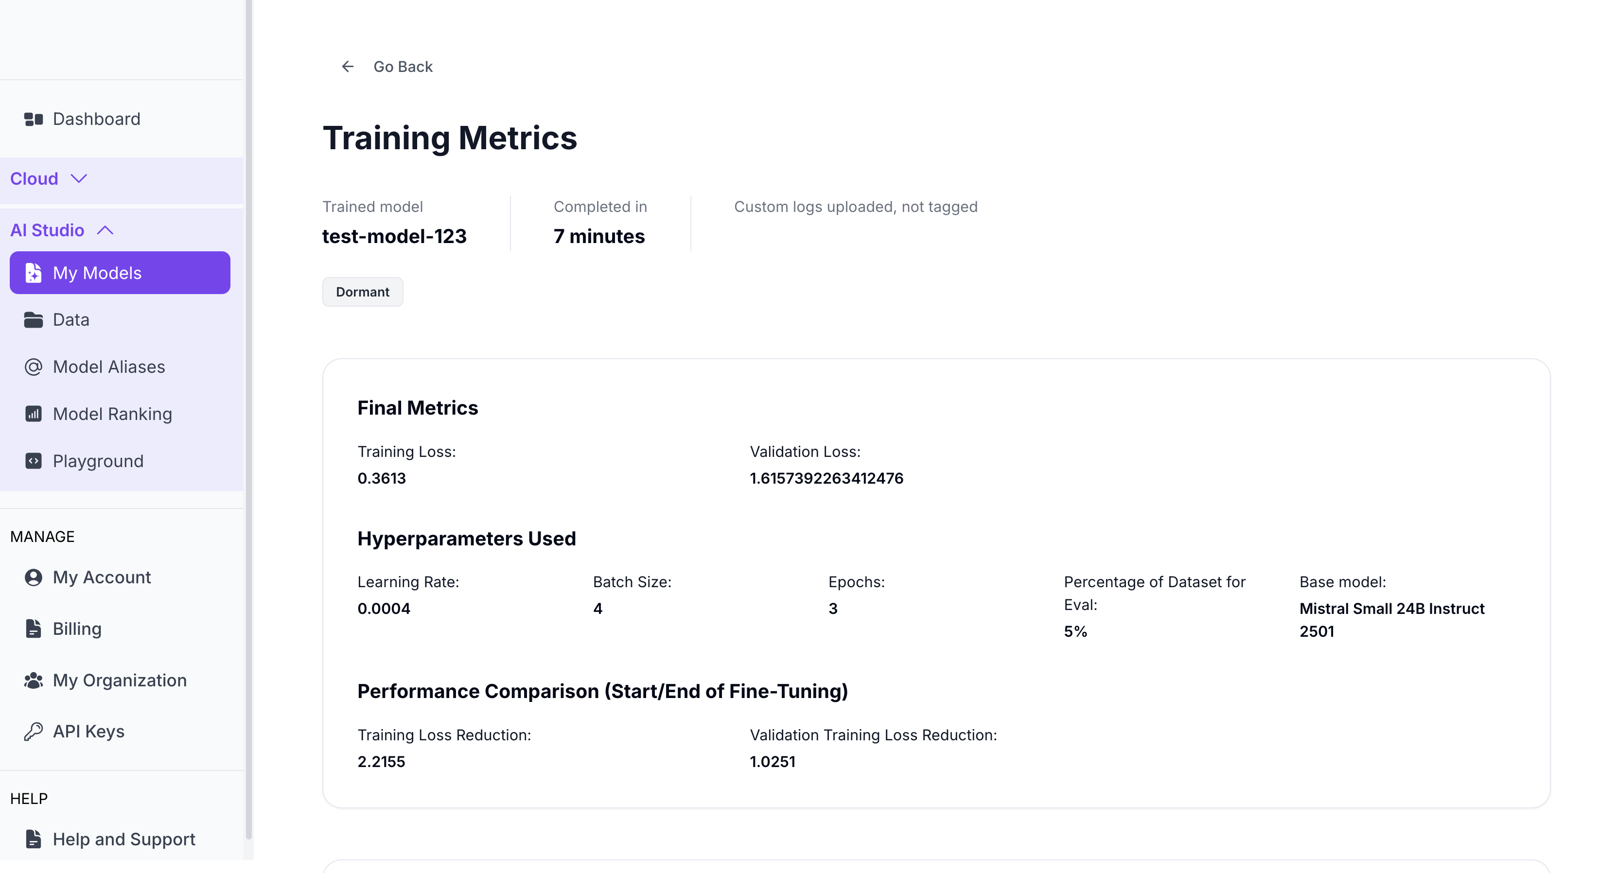Click the Performance Comparison heading
Image resolution: width=1618 pixels, height=873 pixels.
tap(602, 692)
